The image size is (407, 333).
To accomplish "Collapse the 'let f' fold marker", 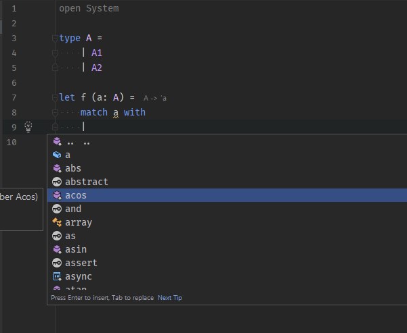I will click(53, 98).
